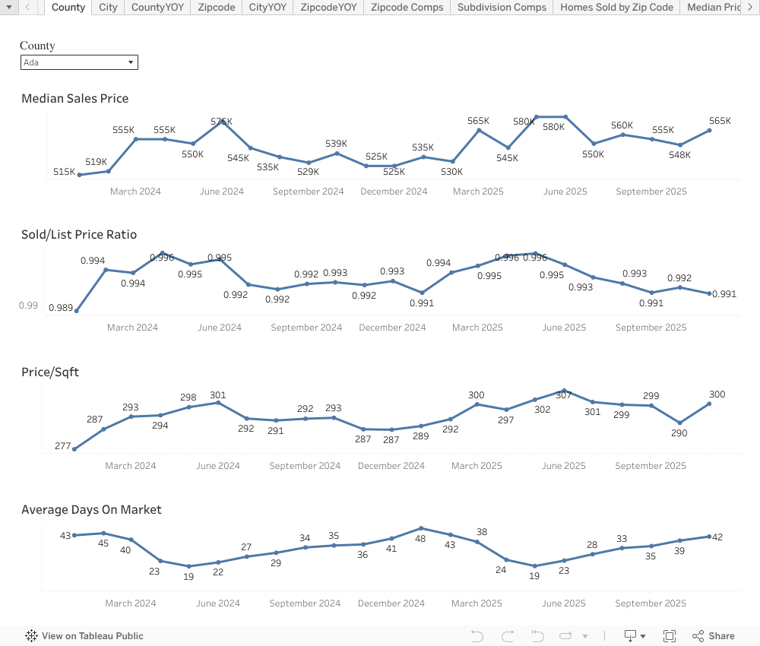This screenshot has height=646, width=760.
Task: Click the 575K point in June 2024
Action: pos(222,122)
